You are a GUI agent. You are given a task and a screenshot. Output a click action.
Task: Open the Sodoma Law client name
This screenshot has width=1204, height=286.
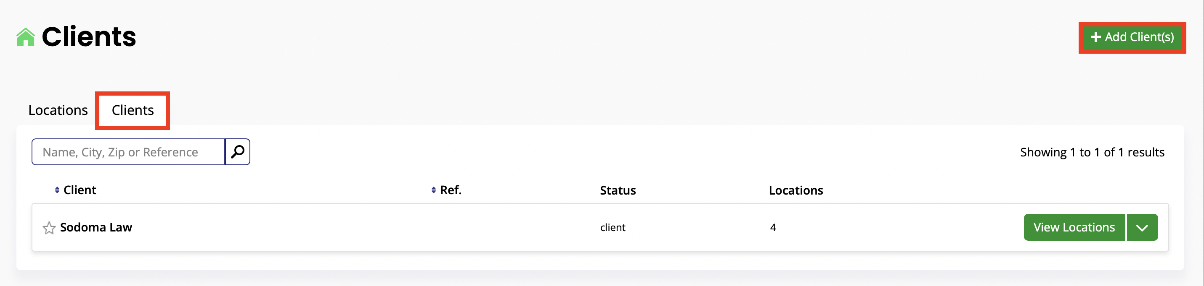(96, 227)
